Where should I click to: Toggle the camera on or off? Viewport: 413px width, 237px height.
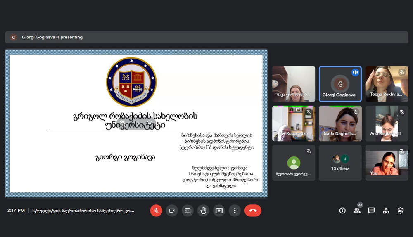[x=172, y=211]
